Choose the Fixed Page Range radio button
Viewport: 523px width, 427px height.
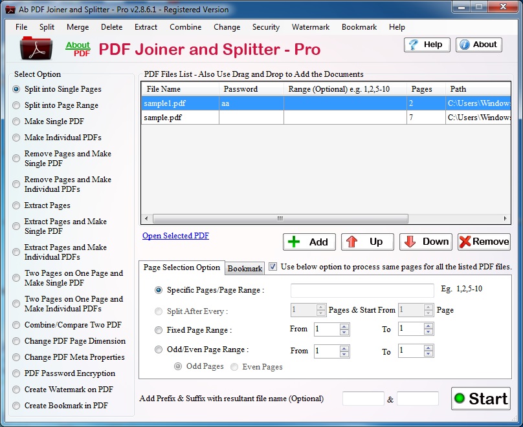coord(159,330)
